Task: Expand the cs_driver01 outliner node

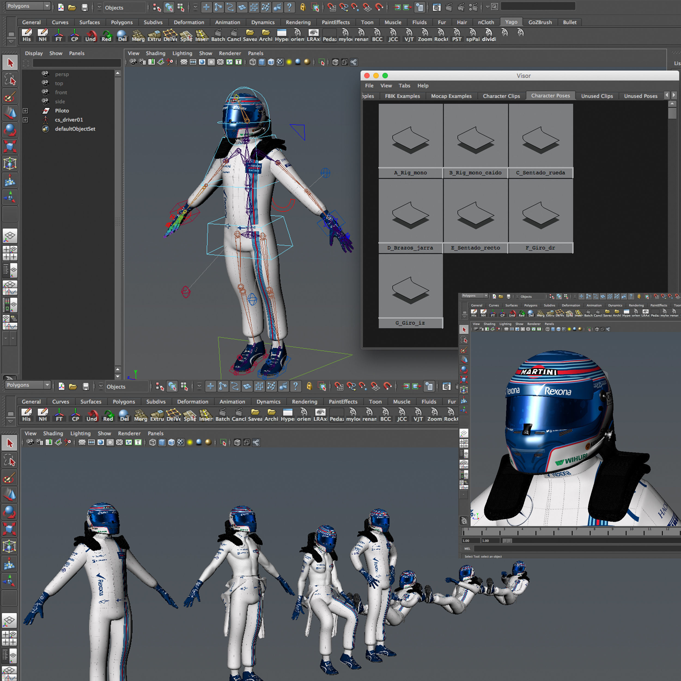Action: [25, 120]
